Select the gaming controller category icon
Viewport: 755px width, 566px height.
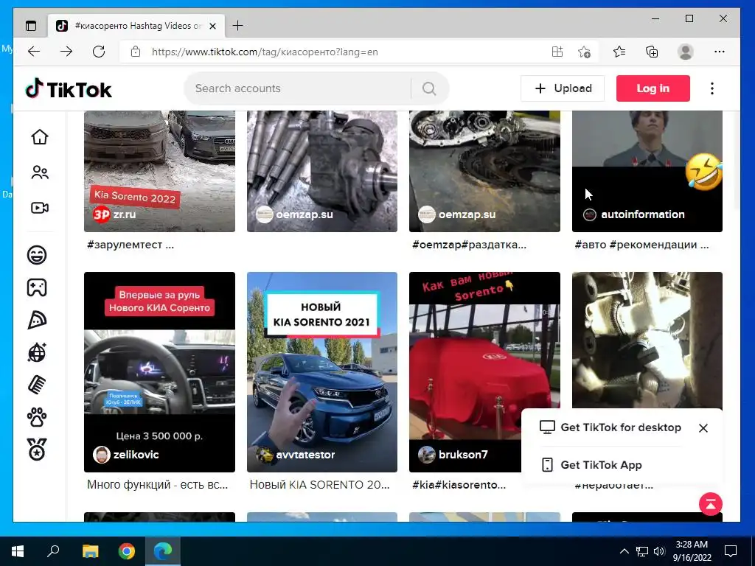(37, 287)
